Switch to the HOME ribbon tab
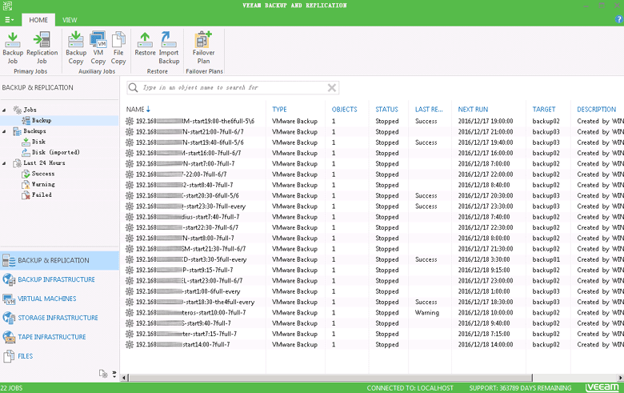 click(x=38, y=20)
